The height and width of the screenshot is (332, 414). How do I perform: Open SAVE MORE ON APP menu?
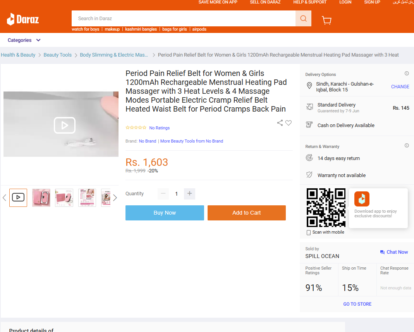[218, 2]
